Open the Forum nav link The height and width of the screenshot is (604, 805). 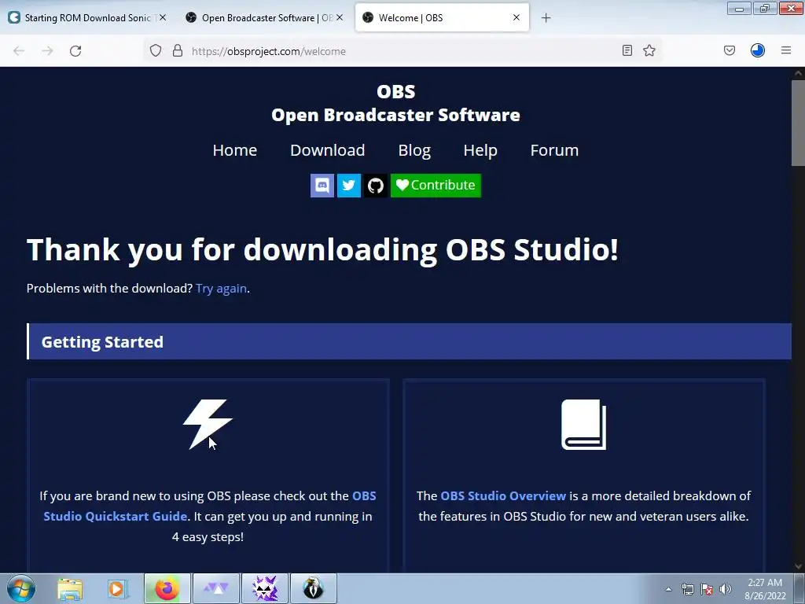(554, 150)
